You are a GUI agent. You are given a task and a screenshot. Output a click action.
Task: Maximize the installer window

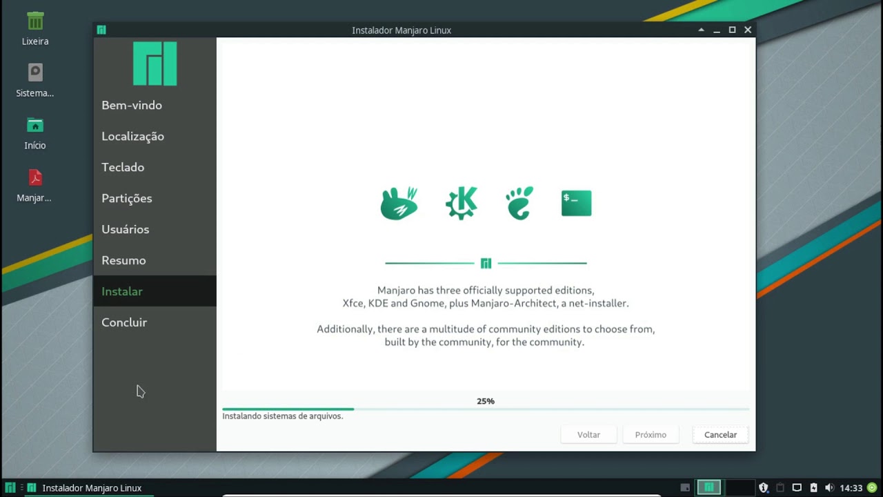(x=732, y=30)
